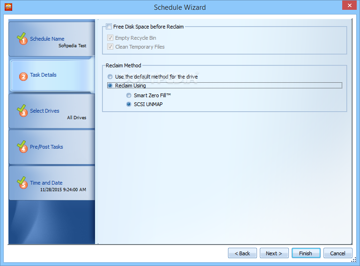
Task: Click the window resize grip in the corner
Action: (x=354, y=259)
